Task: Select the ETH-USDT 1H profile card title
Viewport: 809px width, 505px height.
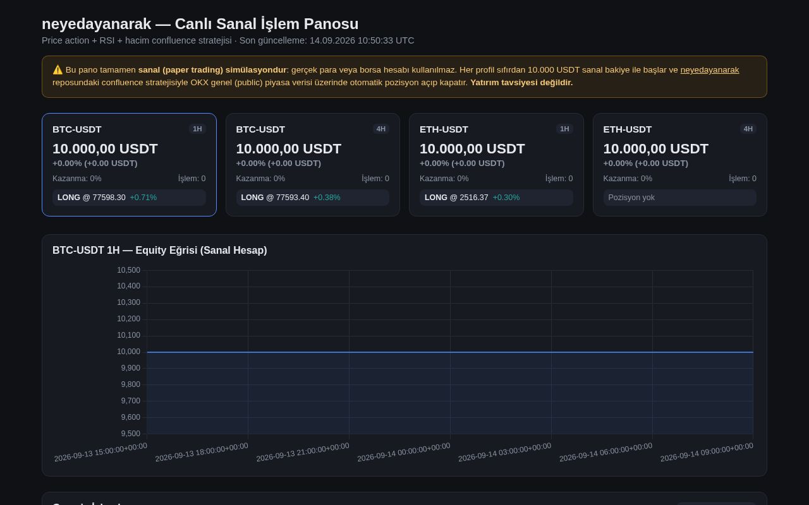Action: pos(444,129)
